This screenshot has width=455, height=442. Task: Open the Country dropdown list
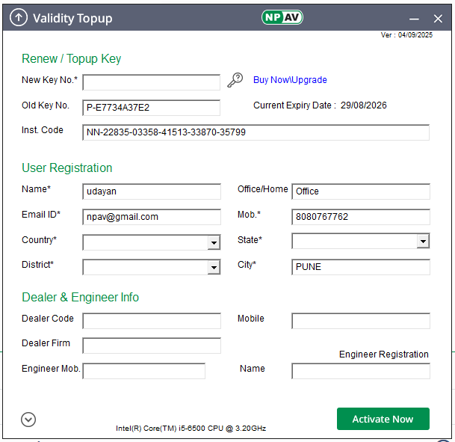pos(214,242)
